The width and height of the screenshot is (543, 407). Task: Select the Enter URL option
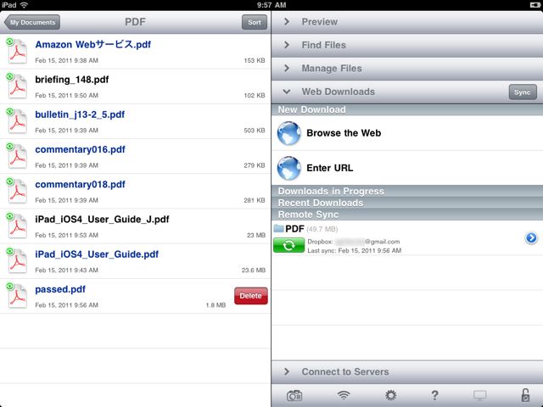(407, 168)
